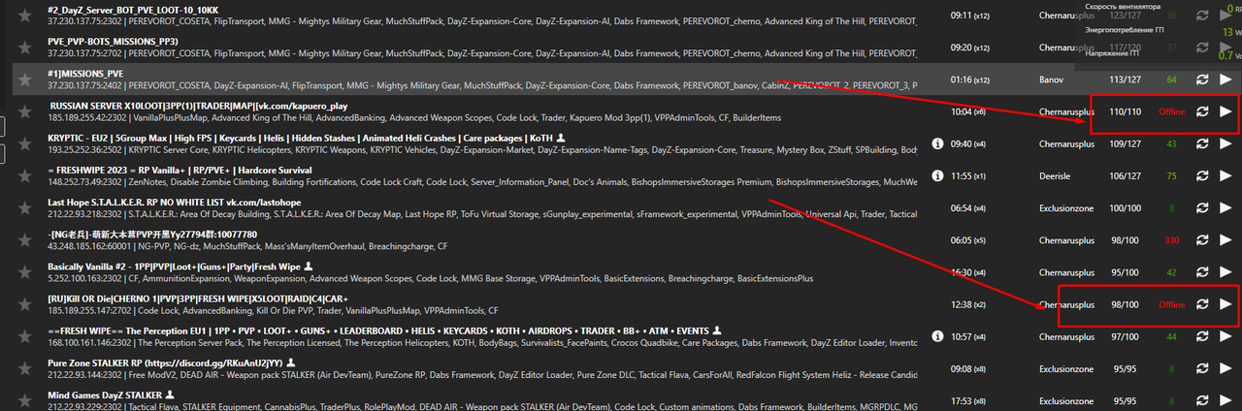Favorite the #2_DayZ_Server_BOT_PVE_LOOT-10_10KK server star
Image resolution: width=1242 pixels, height=411 pixels.
[25, 15]
